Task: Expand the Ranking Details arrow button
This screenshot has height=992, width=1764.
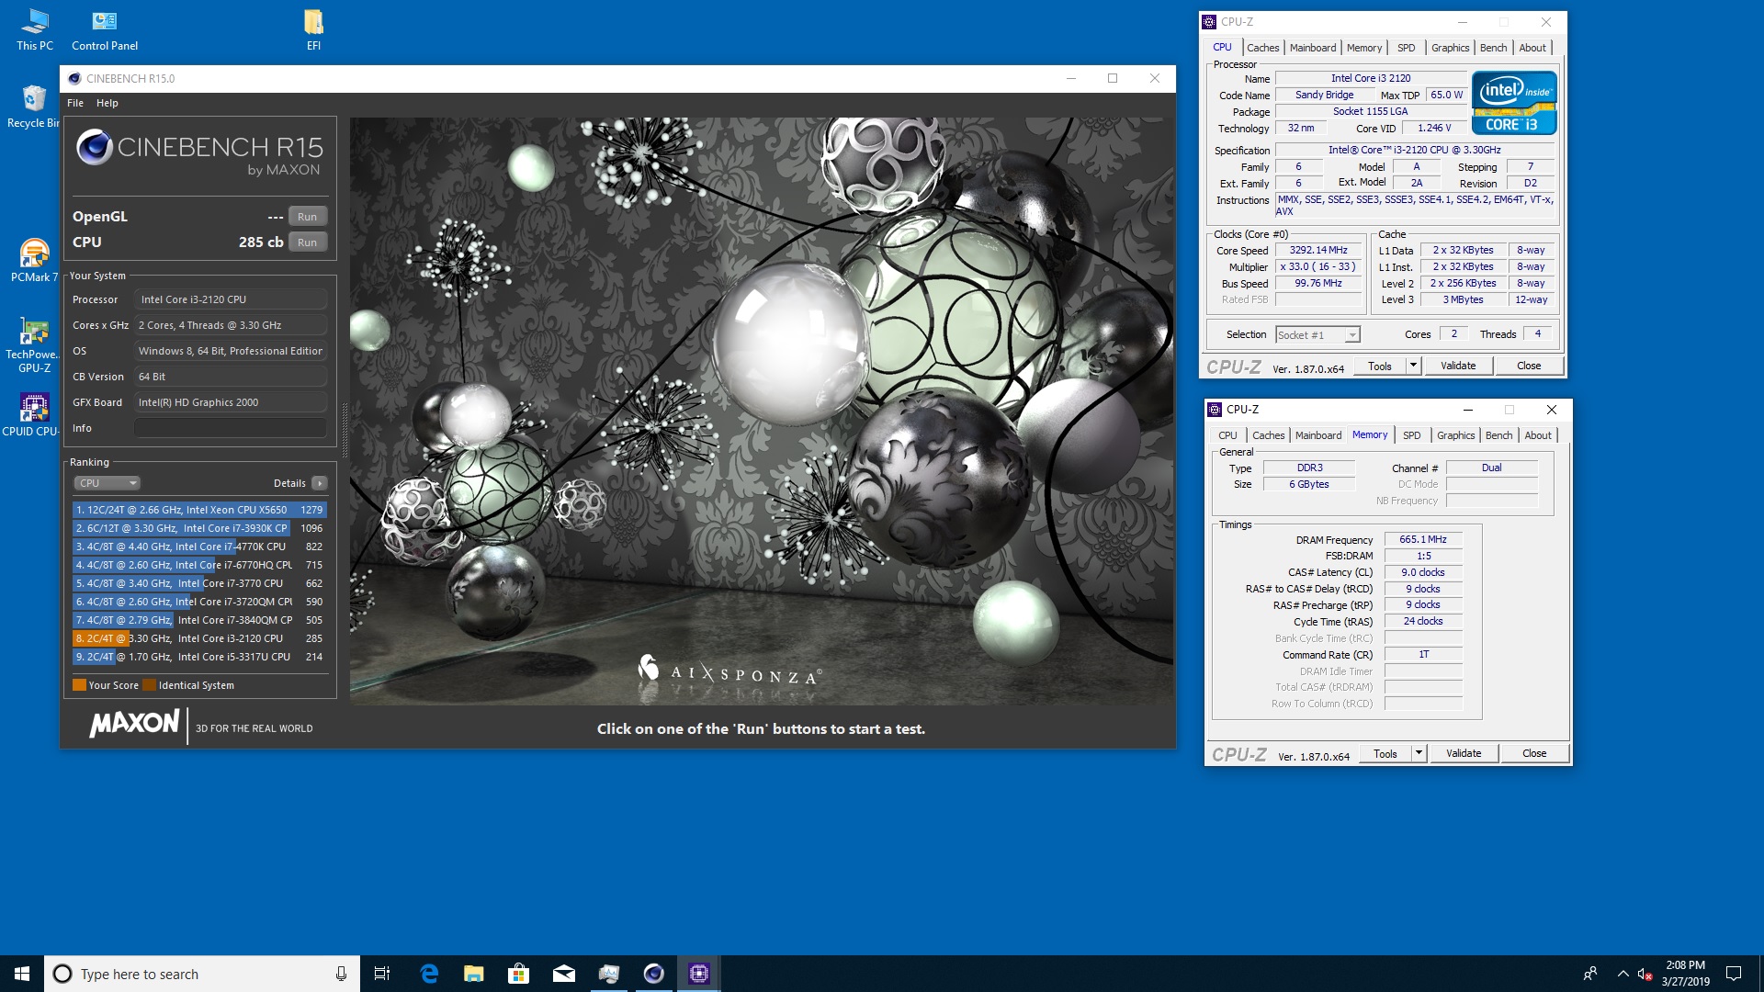Action: 319,483
